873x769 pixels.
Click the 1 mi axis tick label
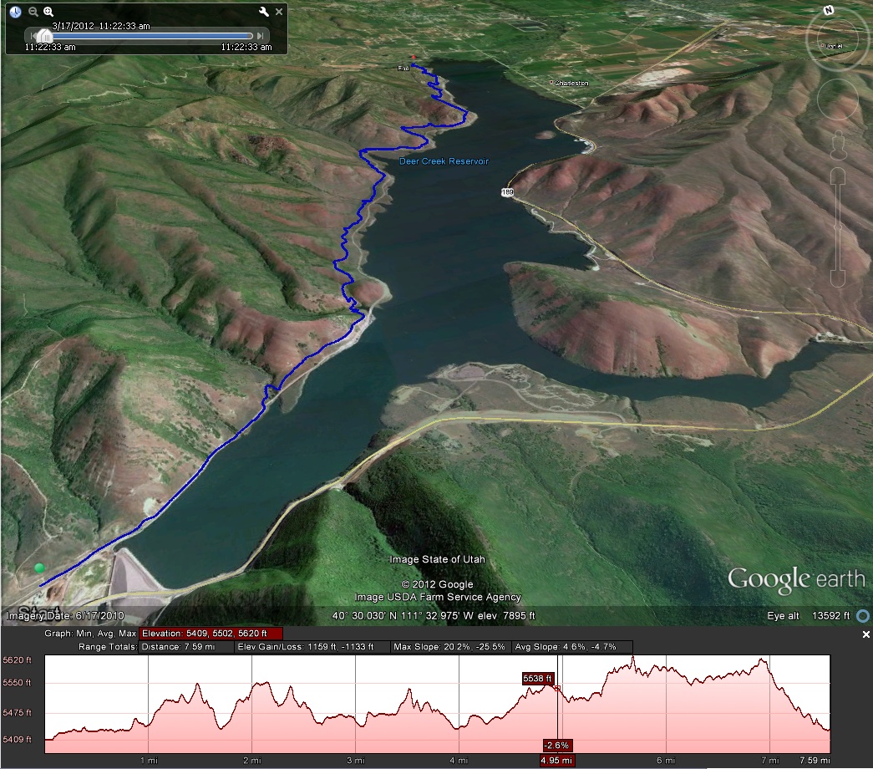tap(149, 760)
